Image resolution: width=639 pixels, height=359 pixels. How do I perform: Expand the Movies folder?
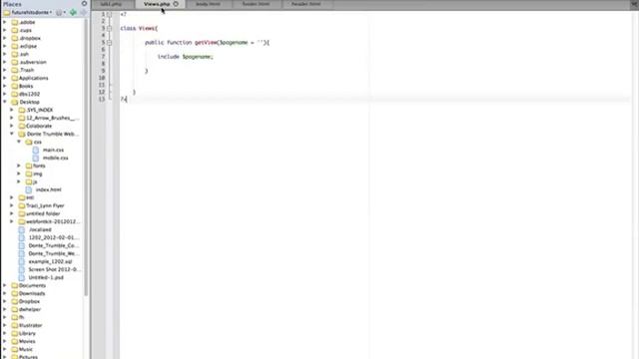tap(5, 341)
